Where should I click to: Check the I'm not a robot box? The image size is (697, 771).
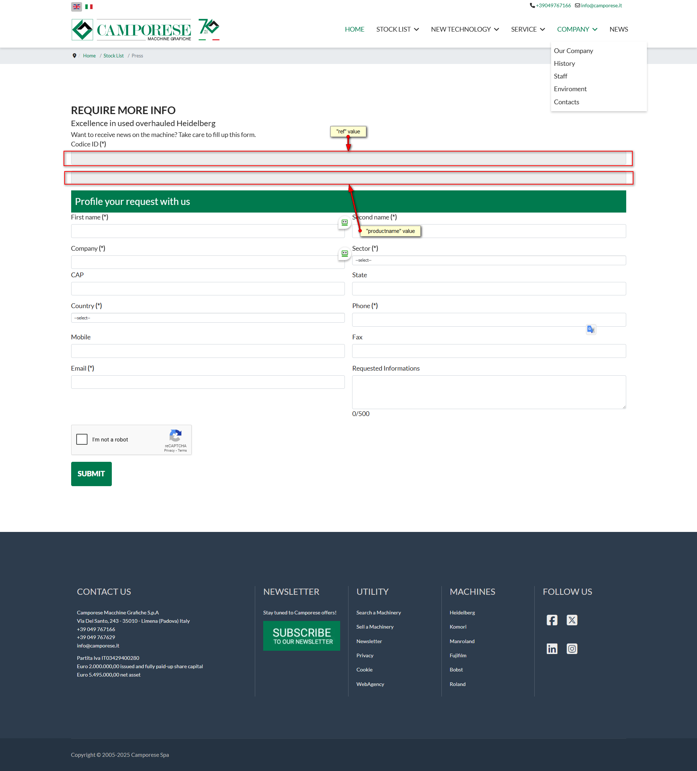tap(82, 439)
